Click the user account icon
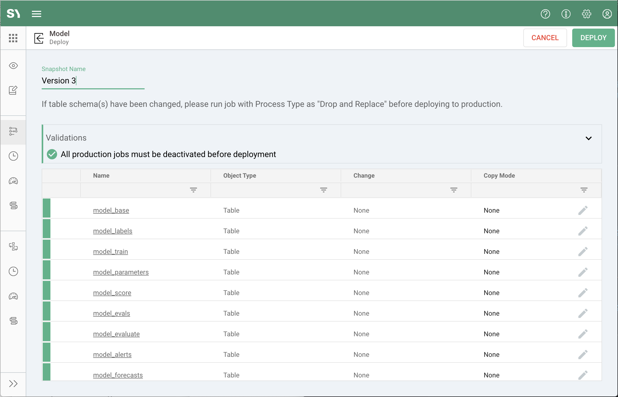 (607, 14)
